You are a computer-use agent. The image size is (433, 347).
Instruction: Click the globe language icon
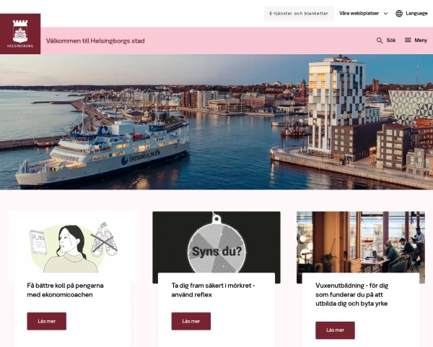pos(399,13)
